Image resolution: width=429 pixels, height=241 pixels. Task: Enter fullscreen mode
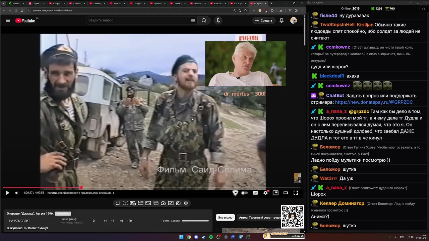(296, 193)
